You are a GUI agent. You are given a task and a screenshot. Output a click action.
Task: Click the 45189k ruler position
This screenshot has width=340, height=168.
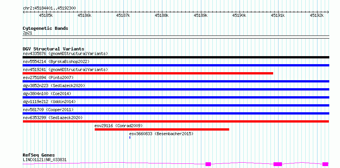coord(201,15)
